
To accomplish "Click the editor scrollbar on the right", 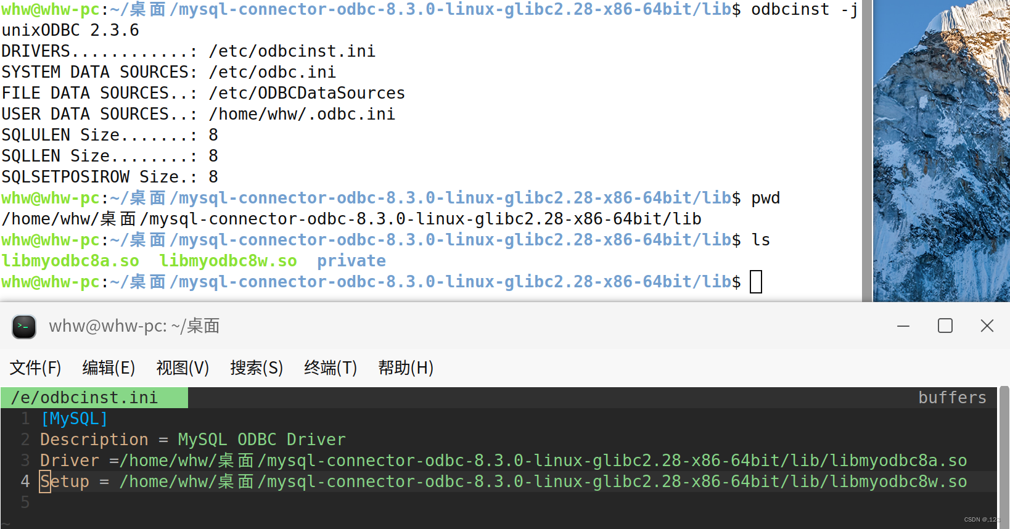I will pyautogui.click(x=1003, y=456).
